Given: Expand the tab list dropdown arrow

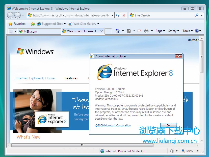Looking at the screenshot, I should click(x=16, y=32).
